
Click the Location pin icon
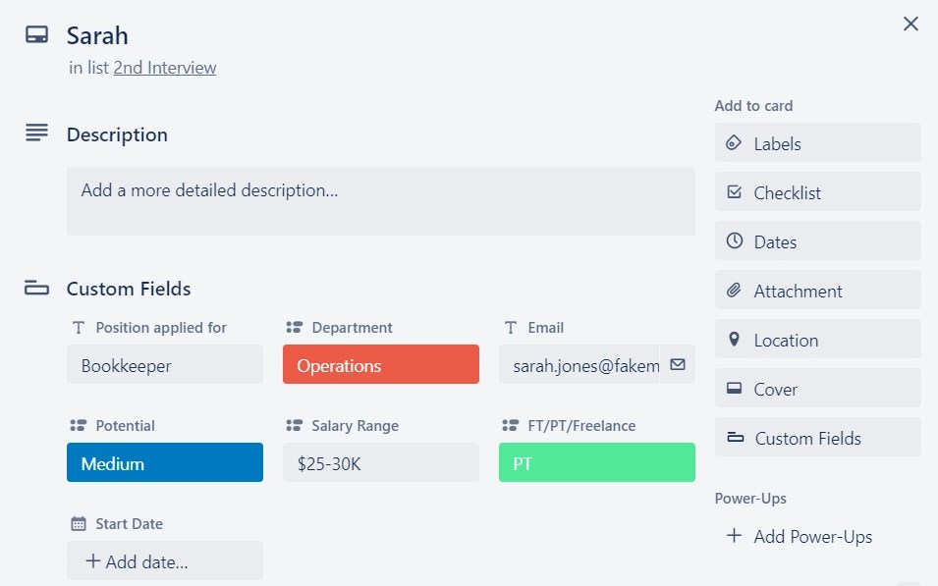(734, 339)
